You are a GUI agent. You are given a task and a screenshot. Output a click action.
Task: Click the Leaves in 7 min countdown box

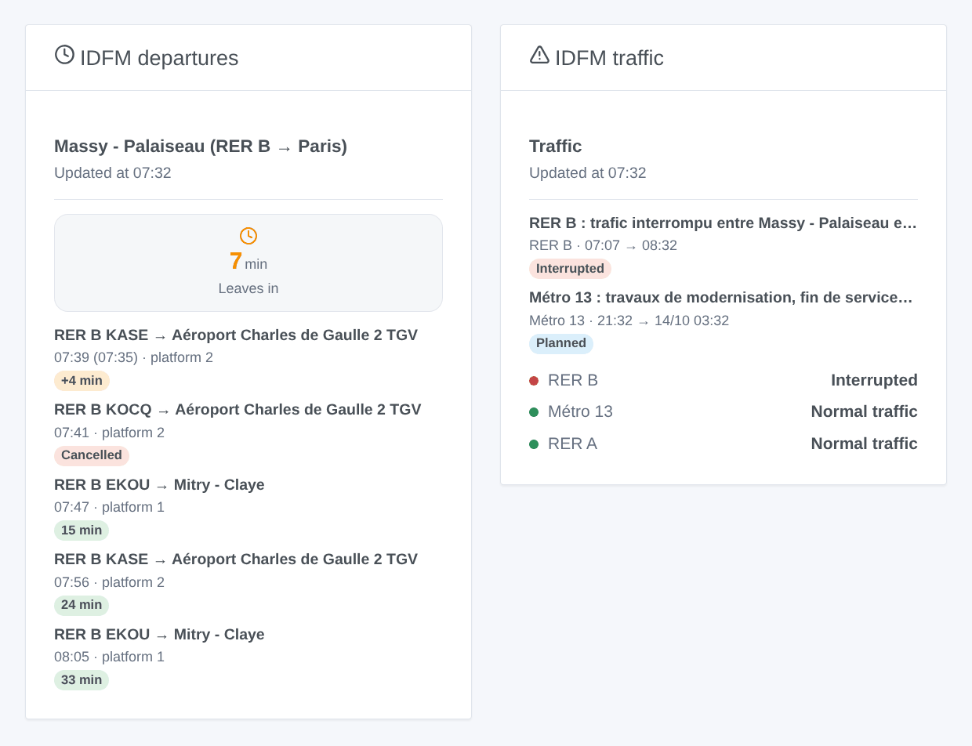[x=248, y=263]
